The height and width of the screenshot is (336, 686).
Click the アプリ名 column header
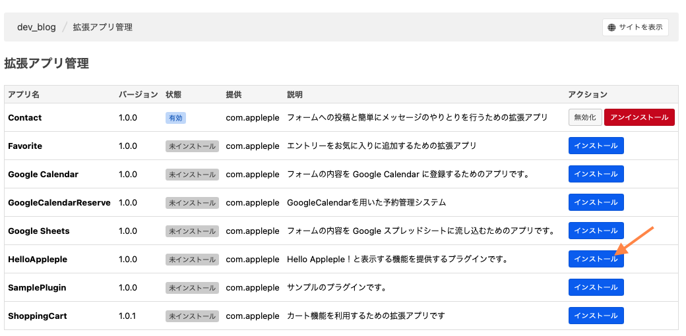(x=24, y=94)
